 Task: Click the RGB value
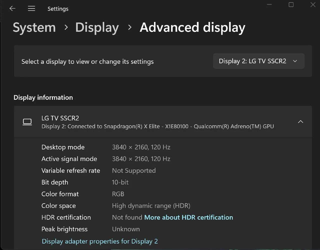point(118,194)
